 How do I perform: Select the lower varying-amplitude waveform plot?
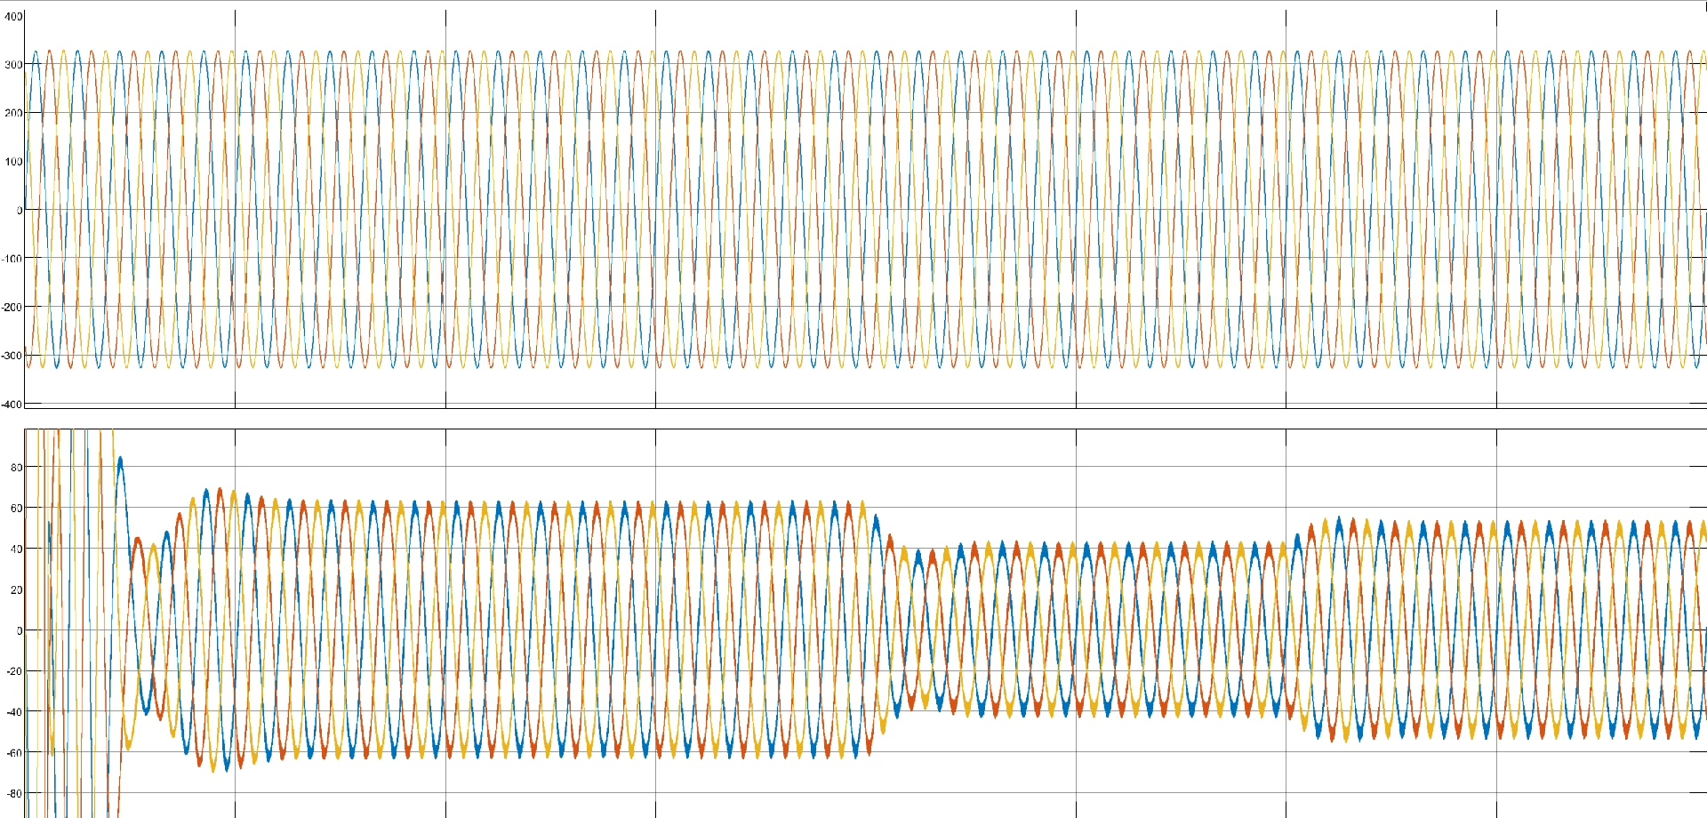(x=865, y=623)
